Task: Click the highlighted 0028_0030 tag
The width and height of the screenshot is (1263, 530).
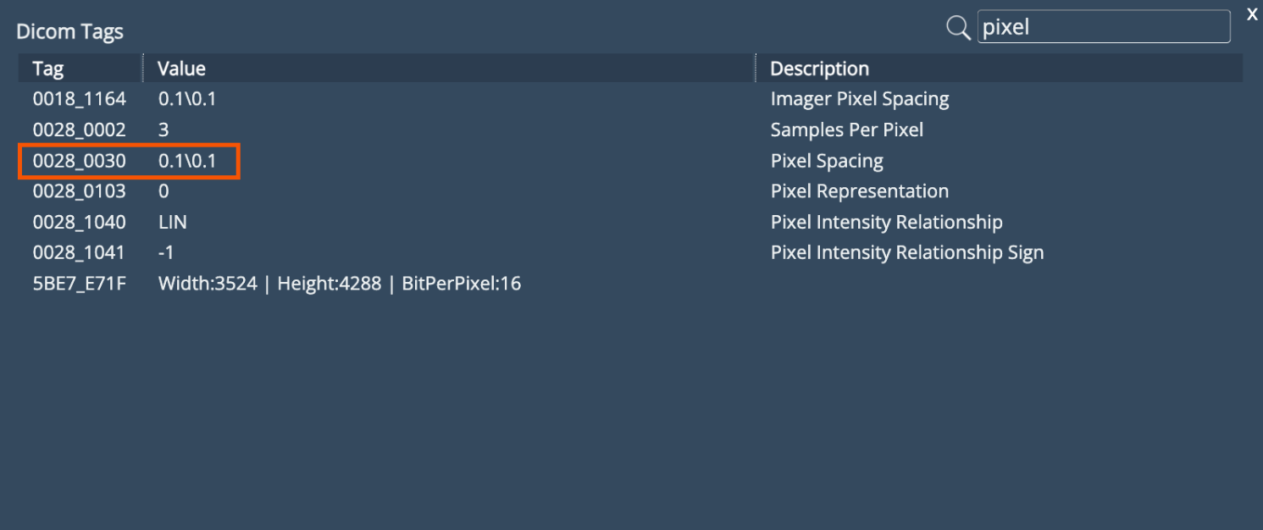Action: 79,161
